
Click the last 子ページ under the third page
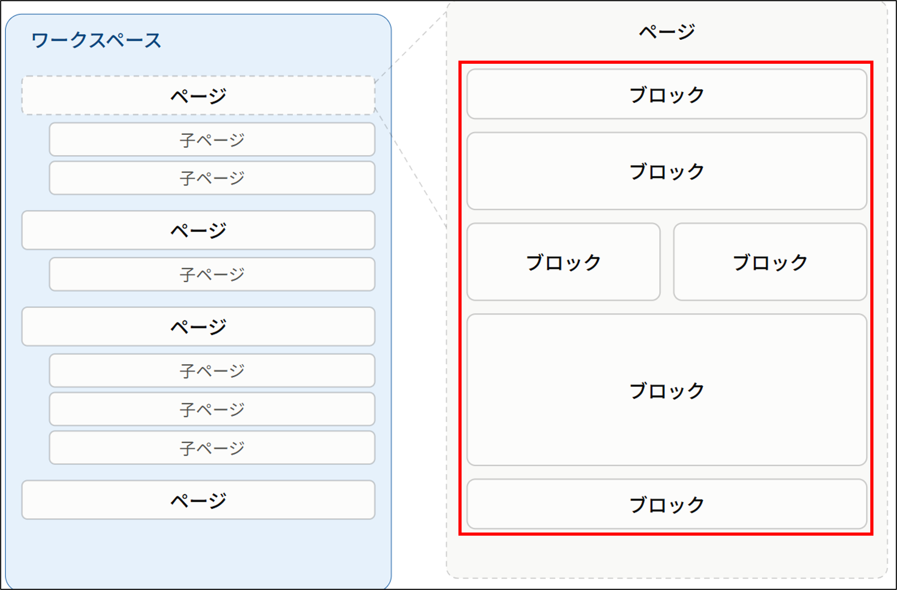click(212, 448)
